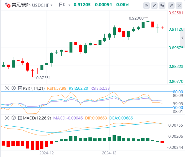Close the chart with top-right X
The width and height of the screenshot is (185, 157).
pyautogui.click(x=179, y=6)
